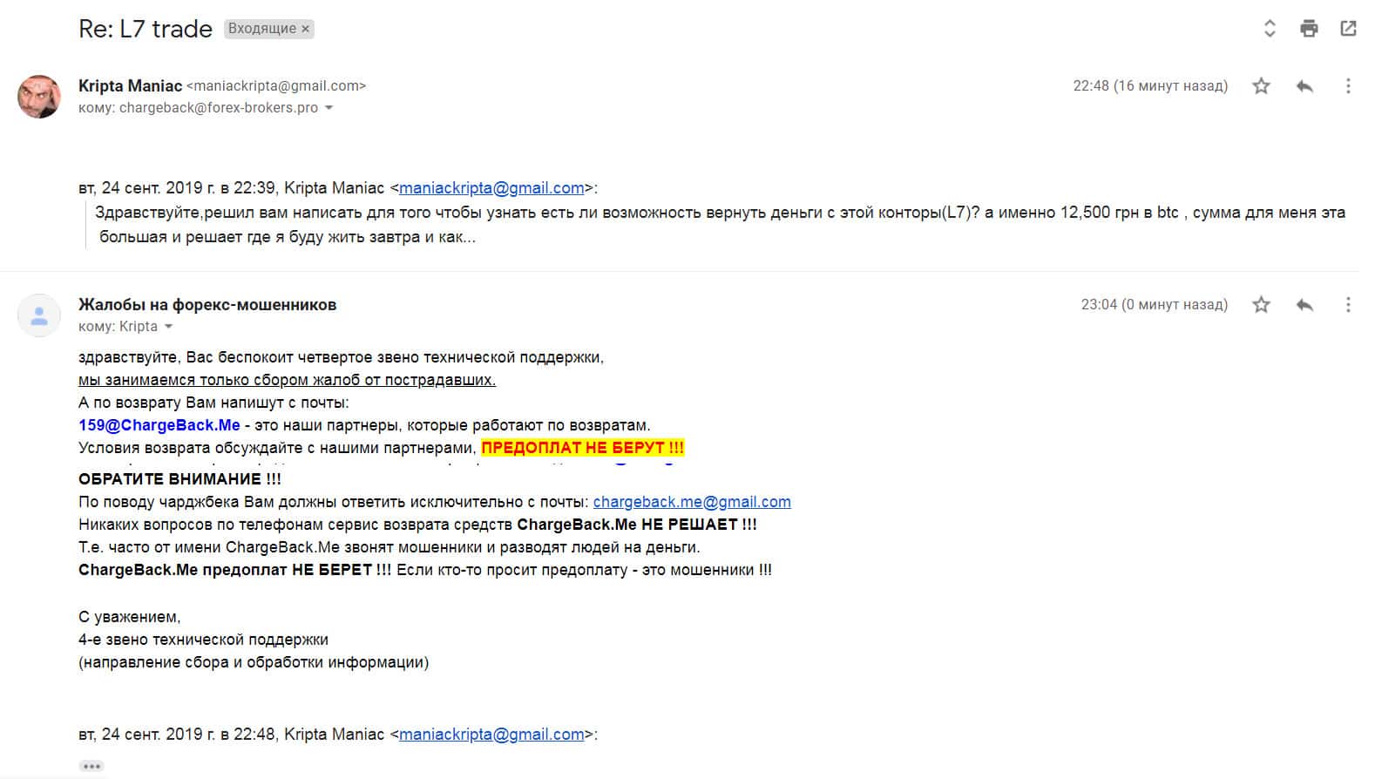This screenshot has height=779, width=1375.
Task: Reply to Kripta Maniac's message
Action: [1304, 85]
